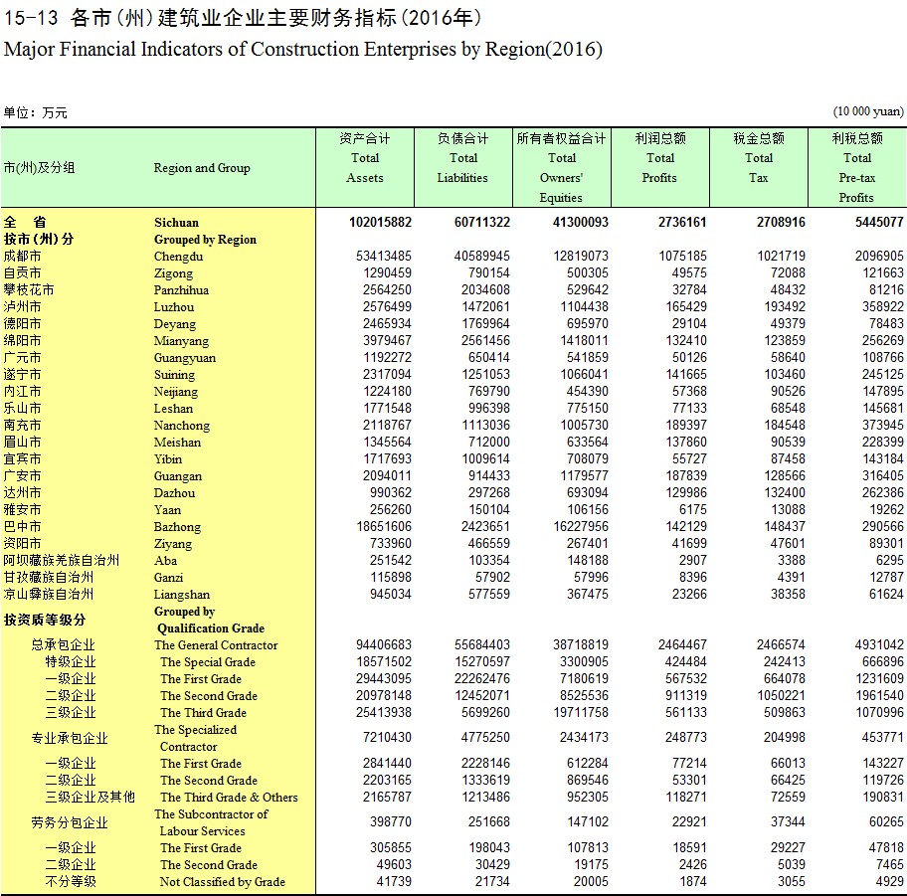The height and width of the screenshot is (896, 907).
Task: Select Labour Services total assets 398770
Action: (x=391, y=822)
